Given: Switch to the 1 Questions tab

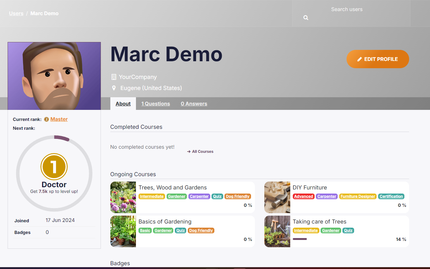Looking at the screenshot, I should pos(156,104).
